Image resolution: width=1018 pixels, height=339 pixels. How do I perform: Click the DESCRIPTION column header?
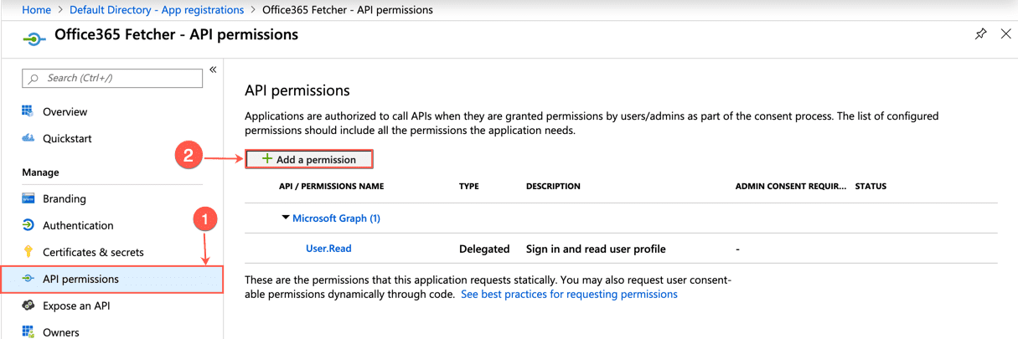point(553,186)
